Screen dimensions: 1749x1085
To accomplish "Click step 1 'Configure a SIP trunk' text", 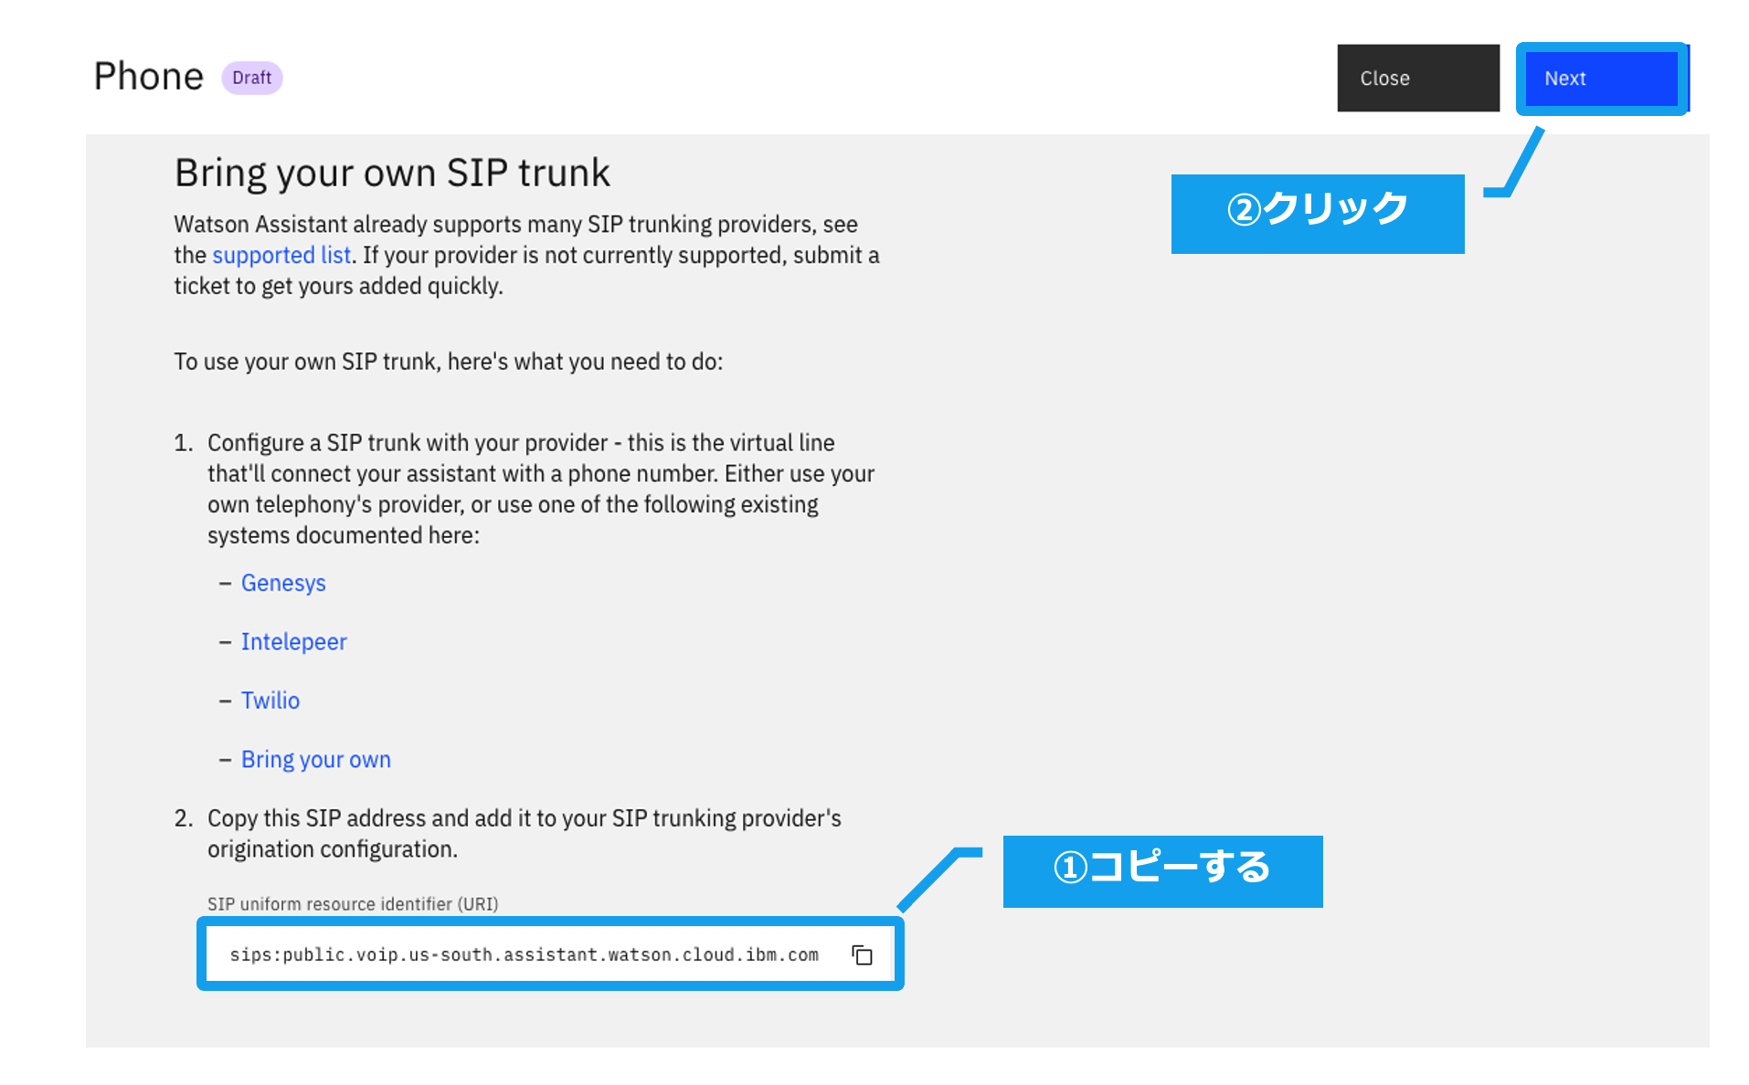I will (541, 489).
